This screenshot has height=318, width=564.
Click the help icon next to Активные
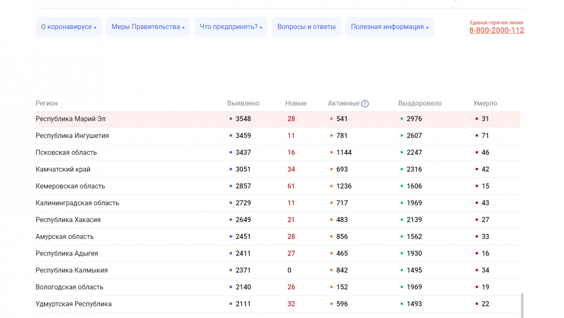365,104
